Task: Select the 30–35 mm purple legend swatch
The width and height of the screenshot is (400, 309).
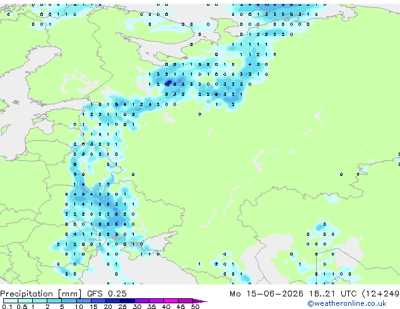Action: point(141,301)
